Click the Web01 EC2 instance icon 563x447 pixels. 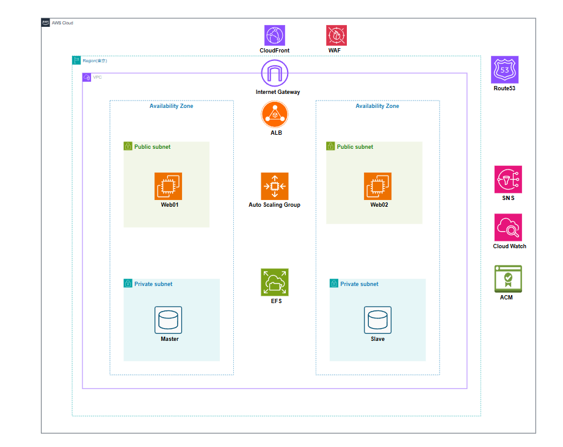click(168, 186)
